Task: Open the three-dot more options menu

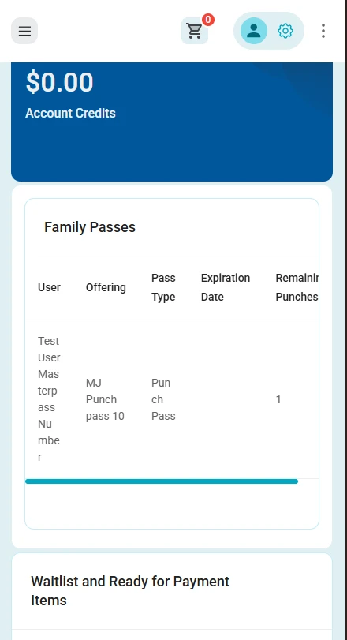Action: [323, 31]
